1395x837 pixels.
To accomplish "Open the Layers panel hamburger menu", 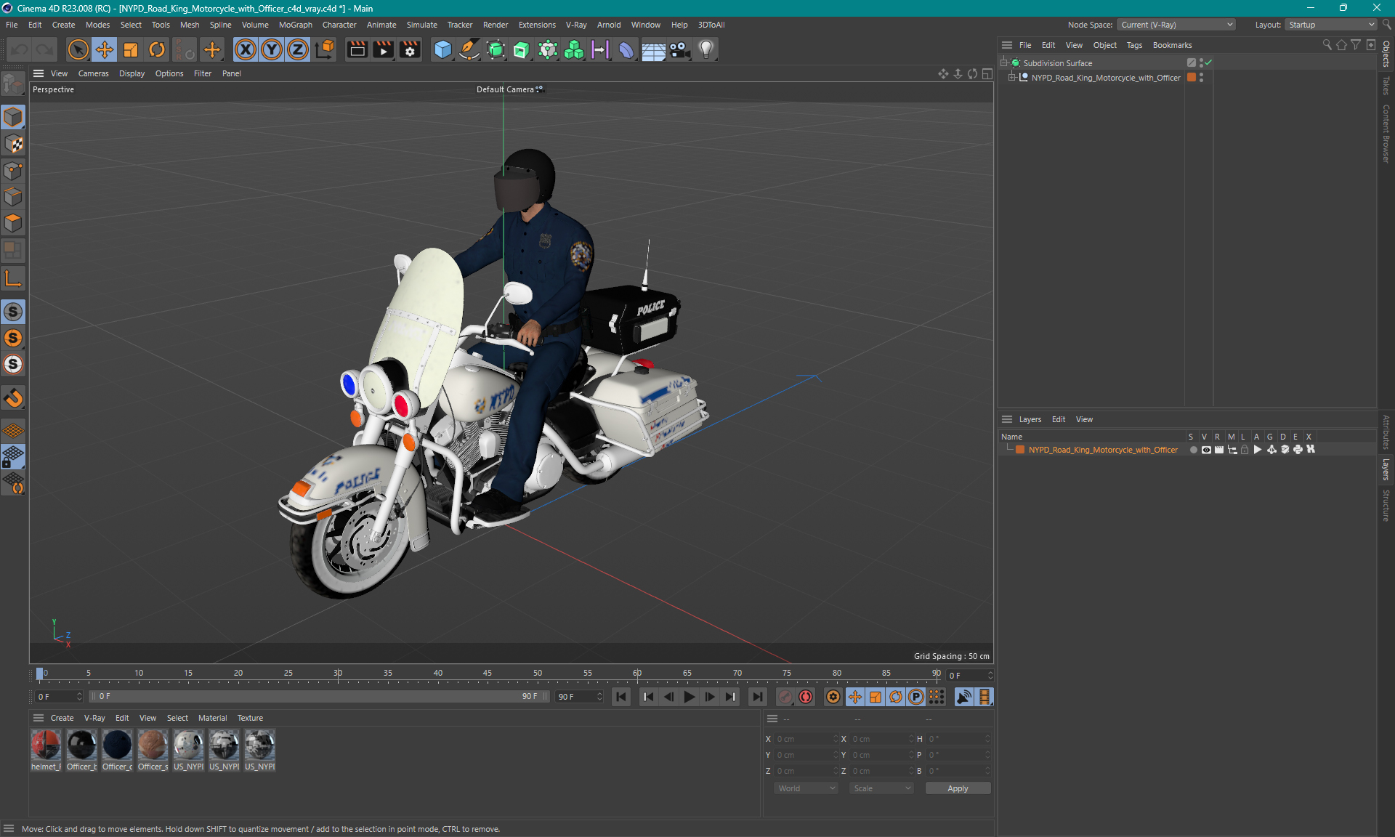I will (x=1007, y=419).
